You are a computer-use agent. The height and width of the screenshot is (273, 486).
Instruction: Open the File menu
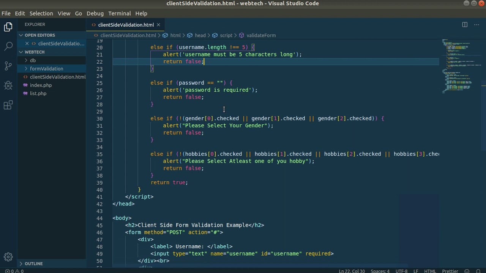pos(6,13)
